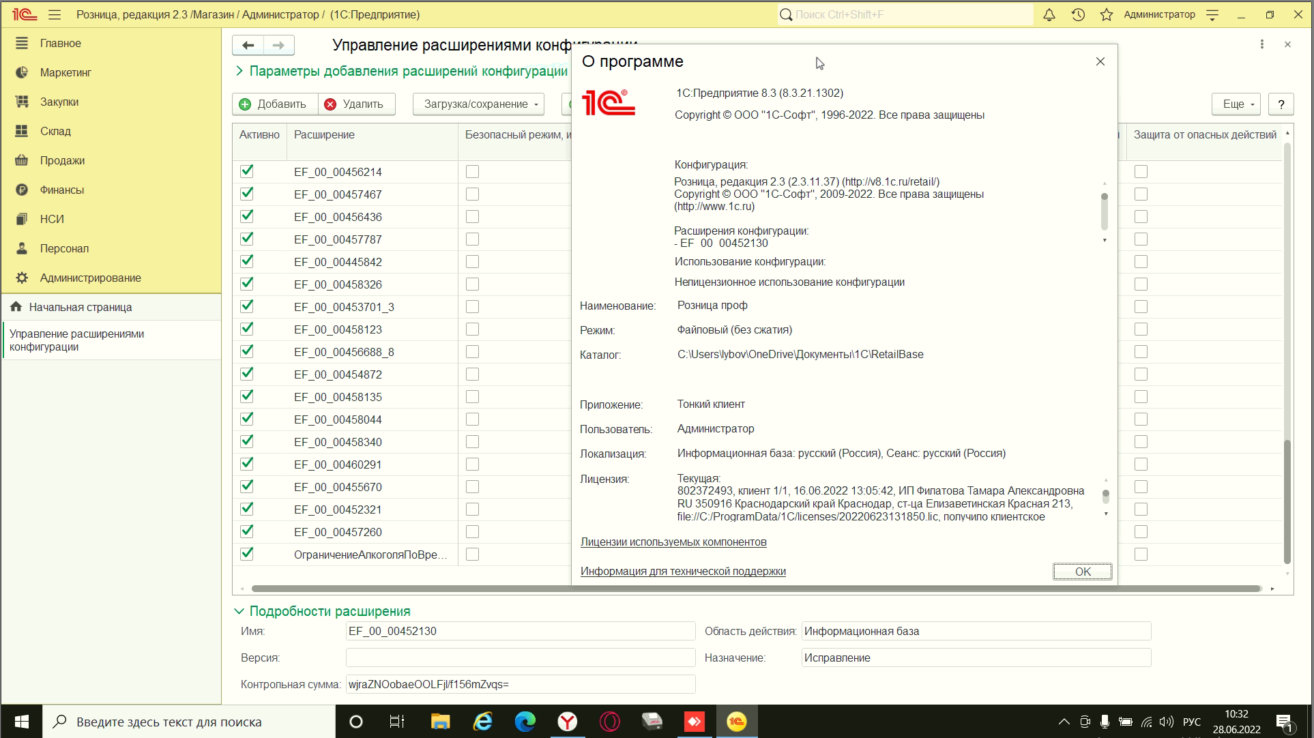Go back with the left arrow button
Image resolution: width=1314 pixels, height=738 pixels.
pyautogui.click(x=248, y=45)
